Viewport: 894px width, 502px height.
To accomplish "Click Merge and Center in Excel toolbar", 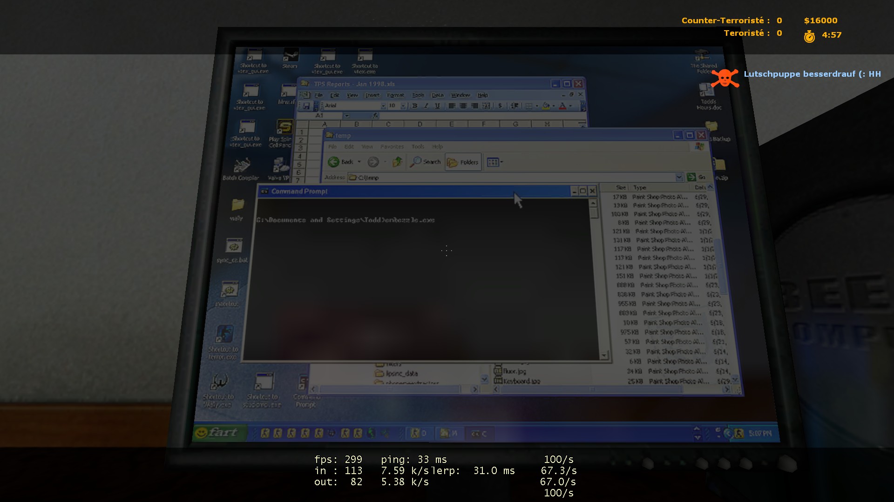I will pos(486,106).
